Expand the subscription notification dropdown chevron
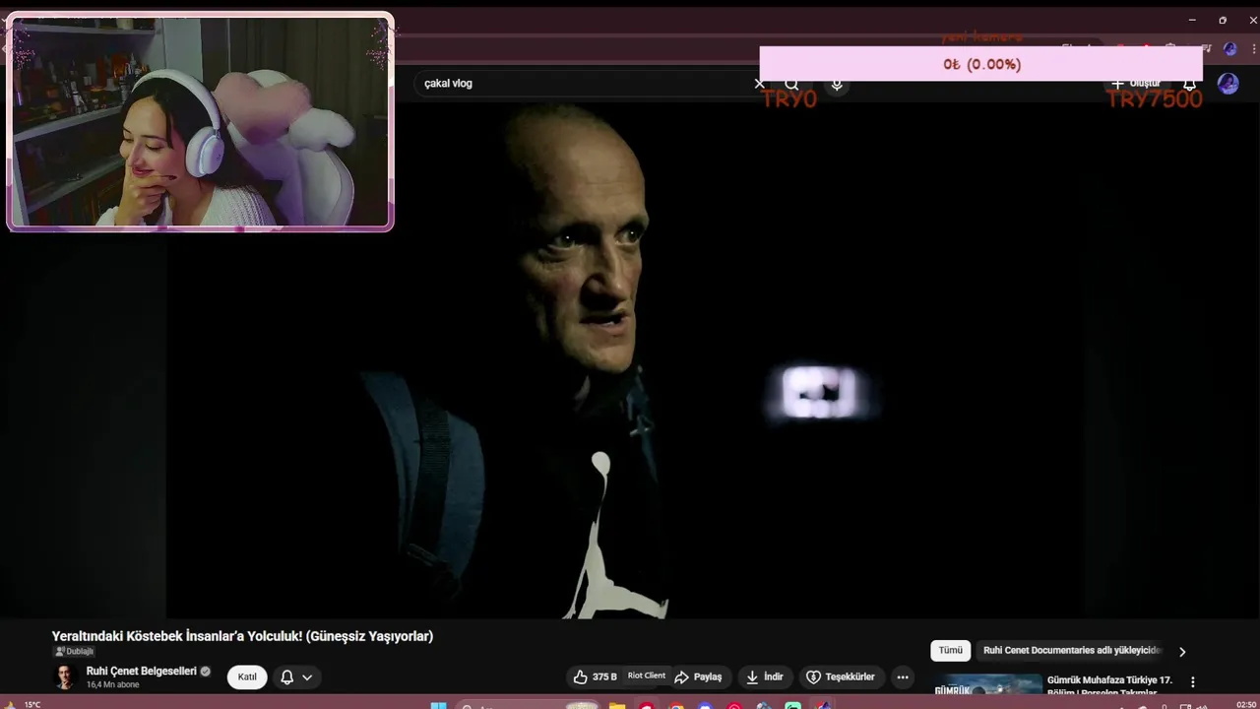 (x=307, y=677)
